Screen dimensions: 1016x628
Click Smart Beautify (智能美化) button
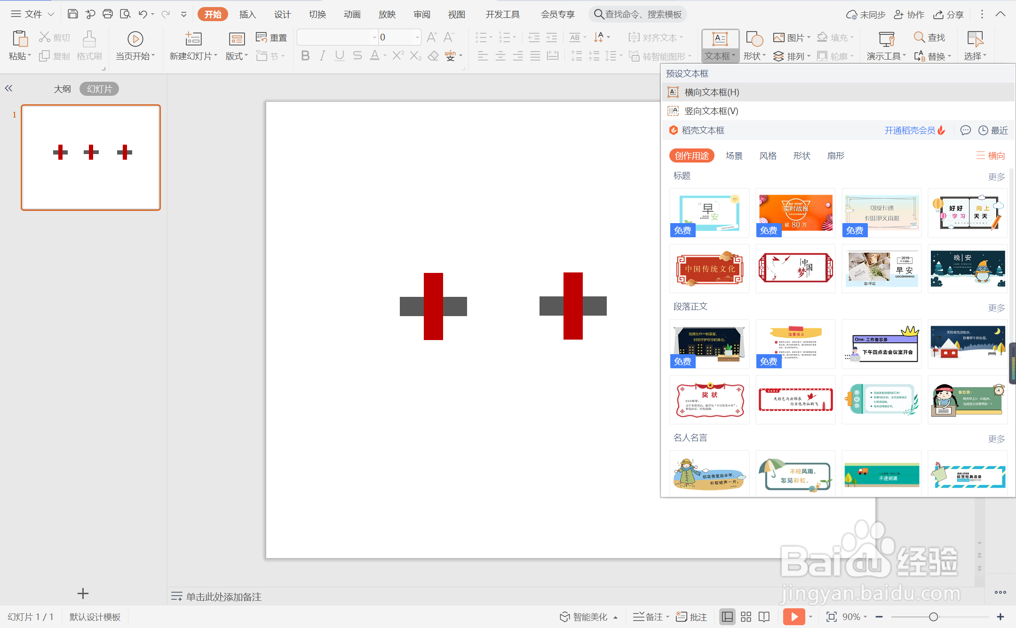[584, 617]
